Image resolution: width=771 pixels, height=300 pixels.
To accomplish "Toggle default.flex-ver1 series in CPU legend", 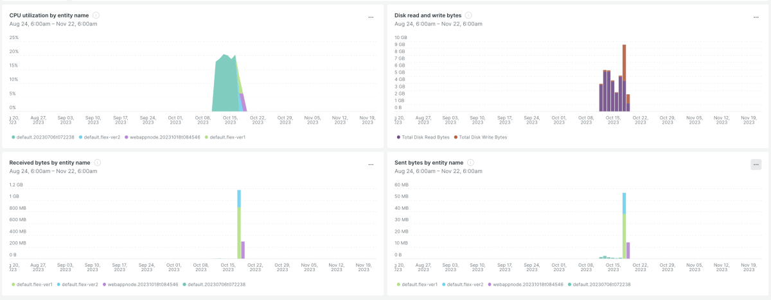I will [225, 137].
